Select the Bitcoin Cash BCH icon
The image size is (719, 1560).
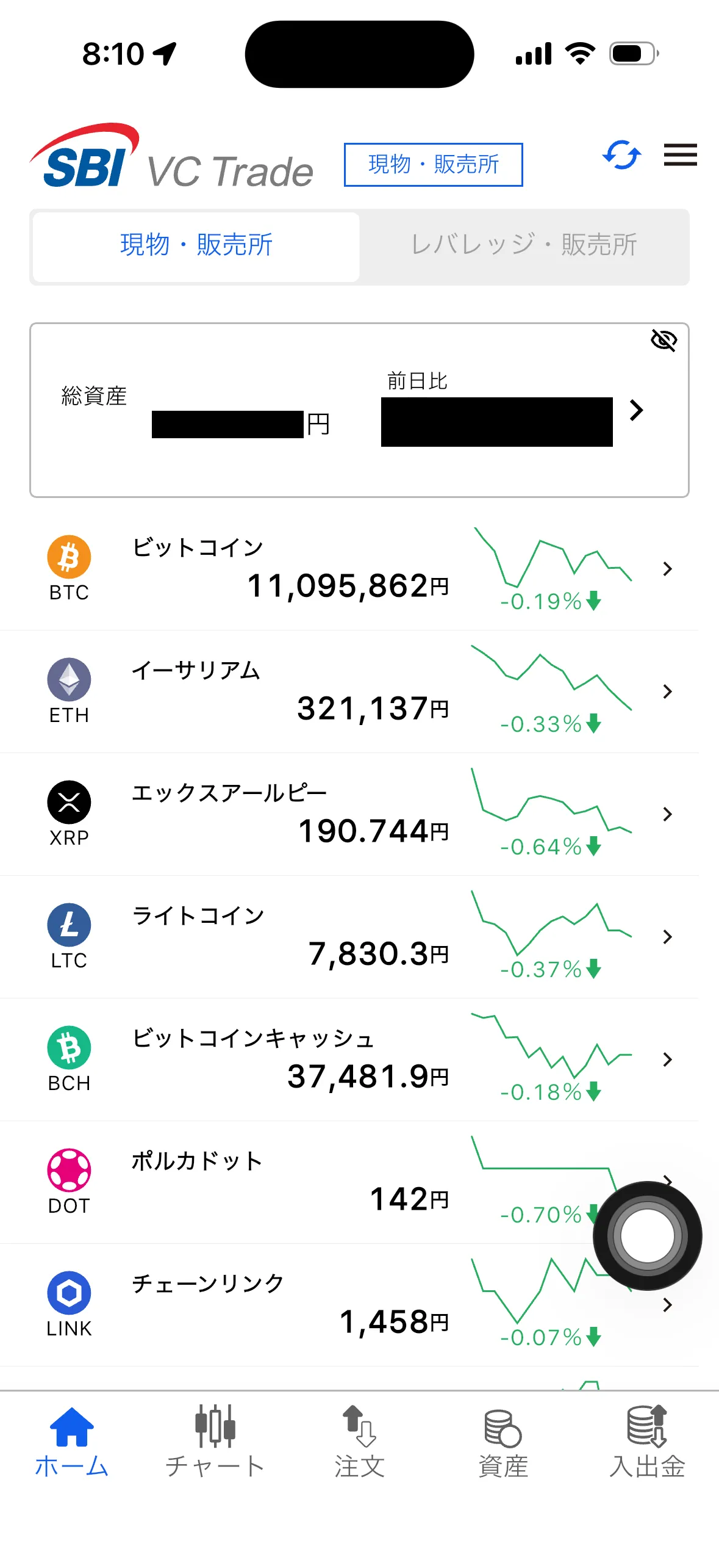(69, 1048)
